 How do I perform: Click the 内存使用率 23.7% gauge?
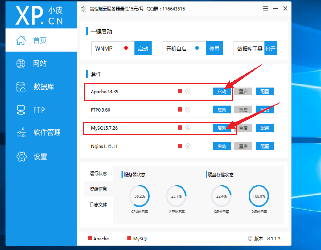176,196
